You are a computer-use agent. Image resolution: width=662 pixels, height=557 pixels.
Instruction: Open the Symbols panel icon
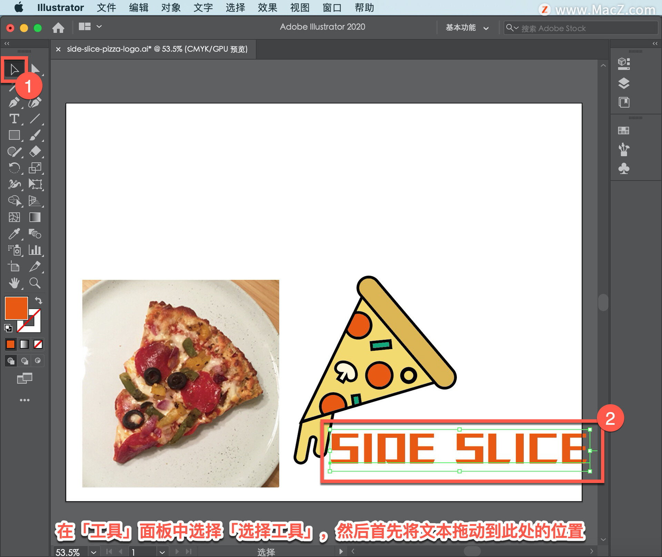click(x=624, y=169)
